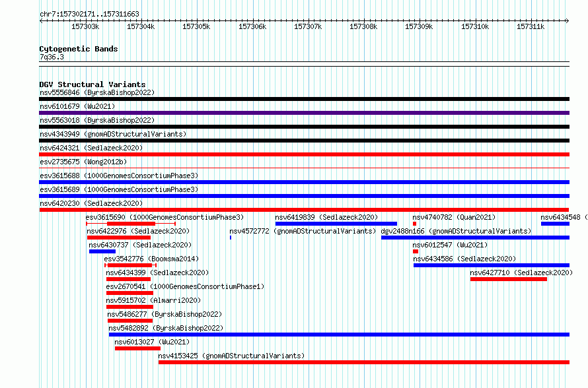The height and width of the screenshot is (388, 588).
Task: Select the thin red line under esv2735675
Action: click(304, 168)
